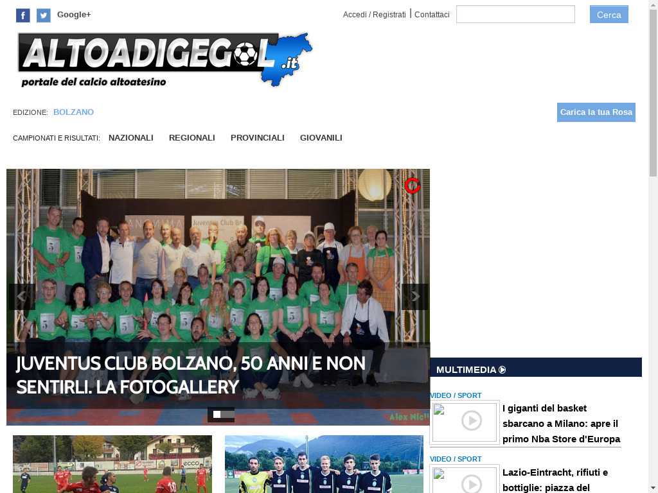The image size is (658, 493).
Task: Open the Contattaci link
Action: pos(432,15)
